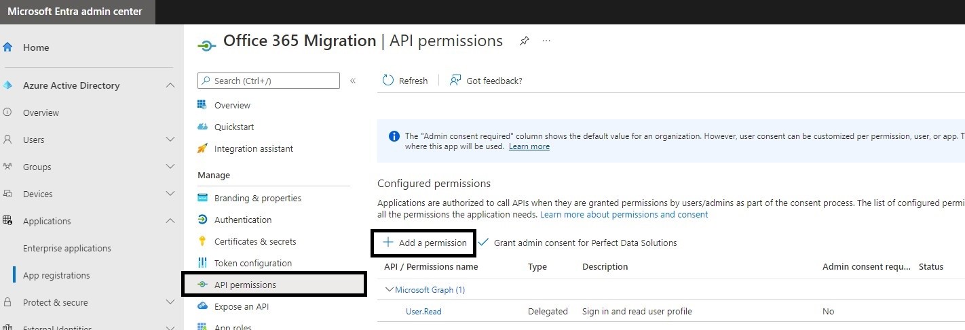Click Microsoft Entra admin center title
This screenshot has width=965, height=330.
pyautogui.click(x=75, y=12)
